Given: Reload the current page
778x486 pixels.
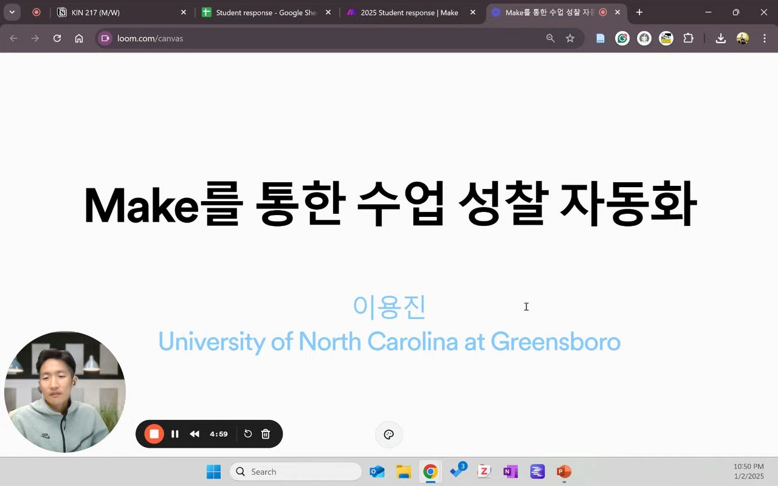Looking at the screenshot, I should [x=57, y=38].
